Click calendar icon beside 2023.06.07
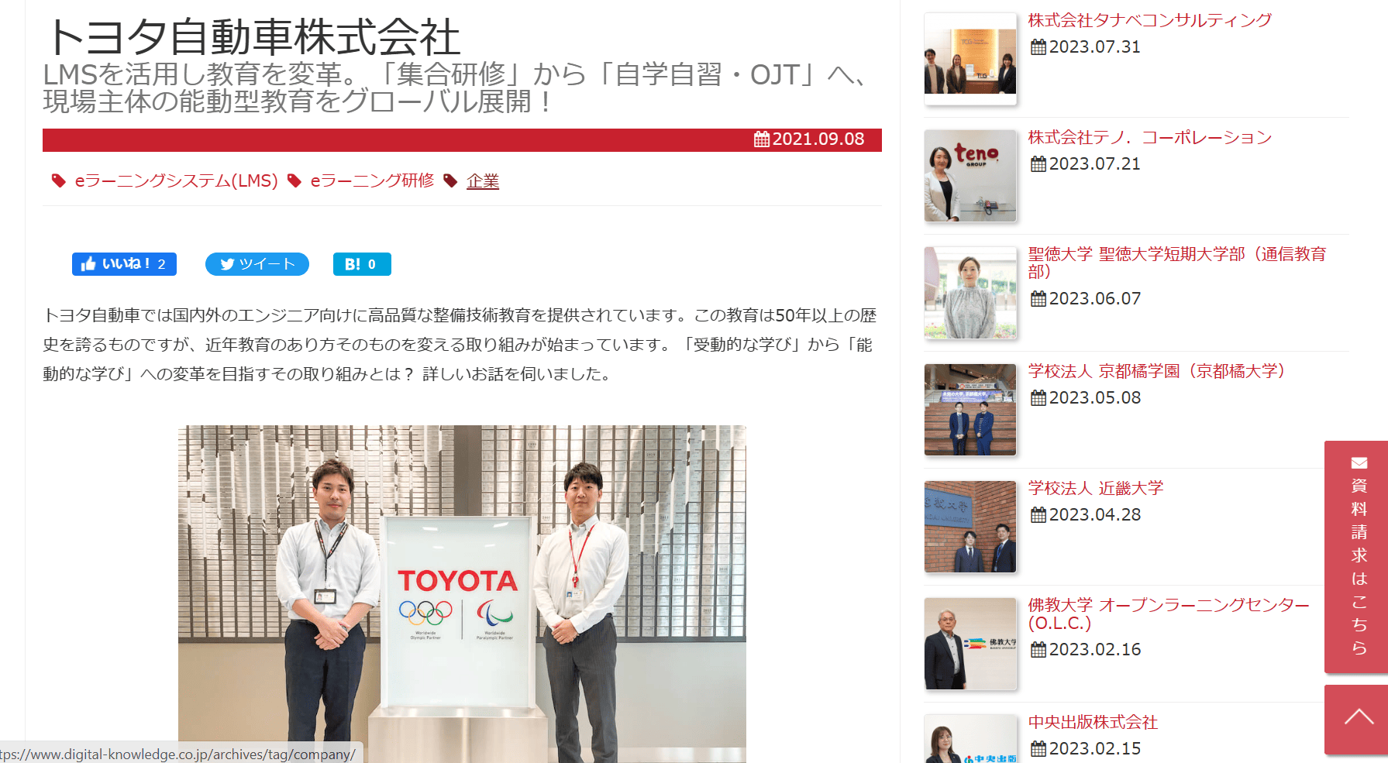The image size is (1388, 763). [1038, 299]
